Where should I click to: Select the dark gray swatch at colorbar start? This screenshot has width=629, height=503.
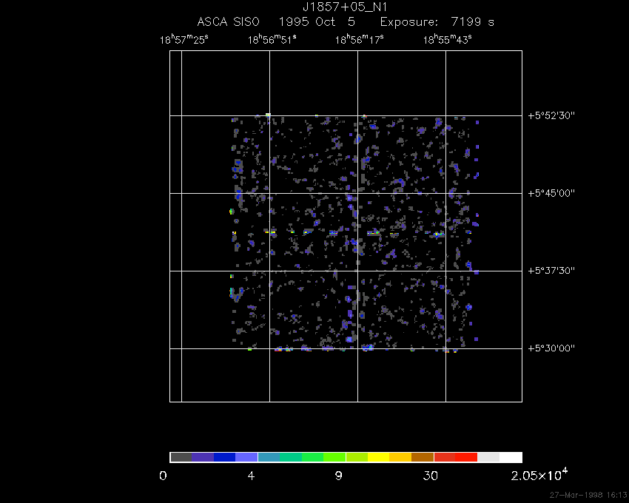181,457
